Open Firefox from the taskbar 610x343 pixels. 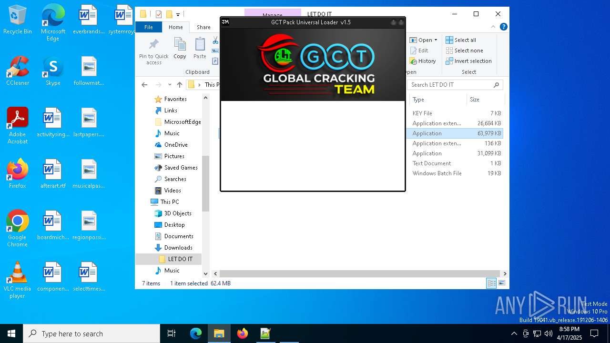coord(243,333)
